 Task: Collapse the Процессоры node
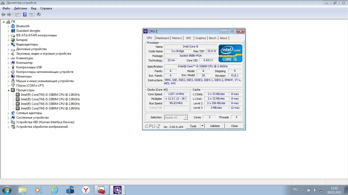coord(8,90)
